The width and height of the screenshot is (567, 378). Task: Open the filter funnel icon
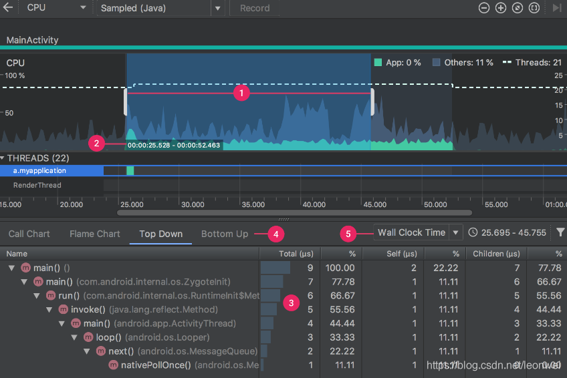[560, 233]
